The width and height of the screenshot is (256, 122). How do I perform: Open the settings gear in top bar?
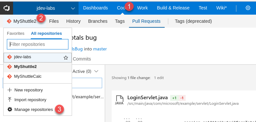pyautogui.click(x=248, y=8)
